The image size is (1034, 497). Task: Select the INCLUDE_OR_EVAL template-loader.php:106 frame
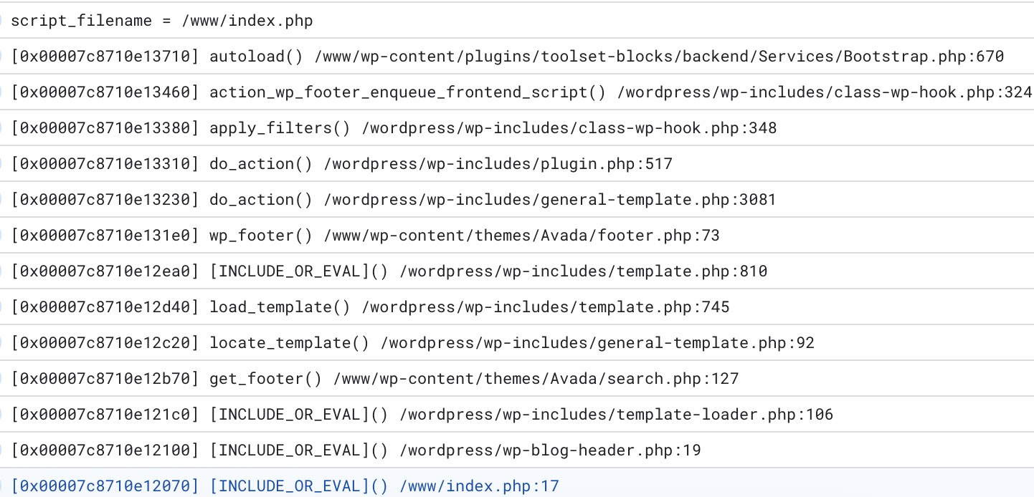click(517, 415)
